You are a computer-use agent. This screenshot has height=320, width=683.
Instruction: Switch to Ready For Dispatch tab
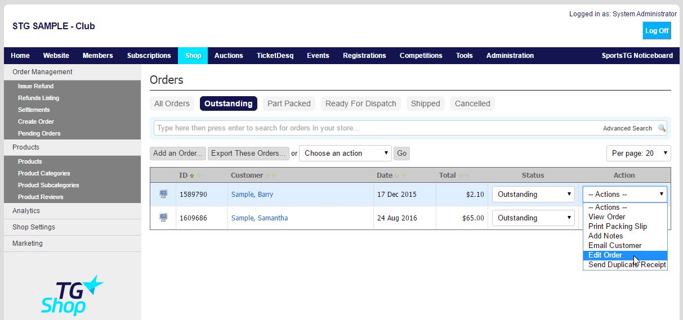pyautogui.click(x=361, y=103)
